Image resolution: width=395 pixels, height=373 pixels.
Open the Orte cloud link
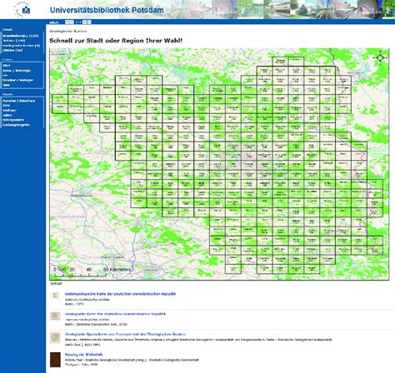(7, 106)
